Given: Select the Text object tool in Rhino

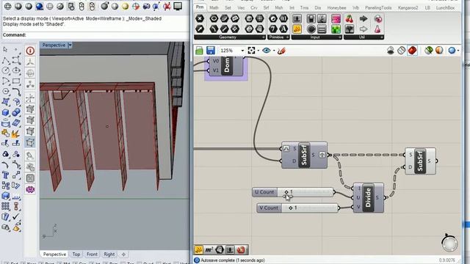Looking at the screenshot, I should (x=5, y=175).
